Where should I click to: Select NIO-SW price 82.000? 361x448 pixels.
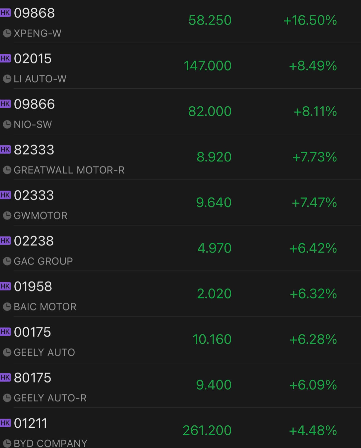tap(210, 111)
